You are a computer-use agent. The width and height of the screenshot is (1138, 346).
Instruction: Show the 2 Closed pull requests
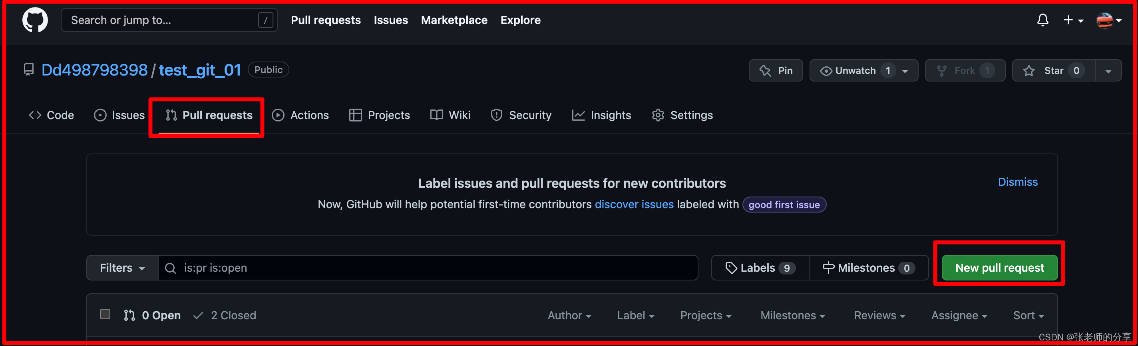pos(225,315)
